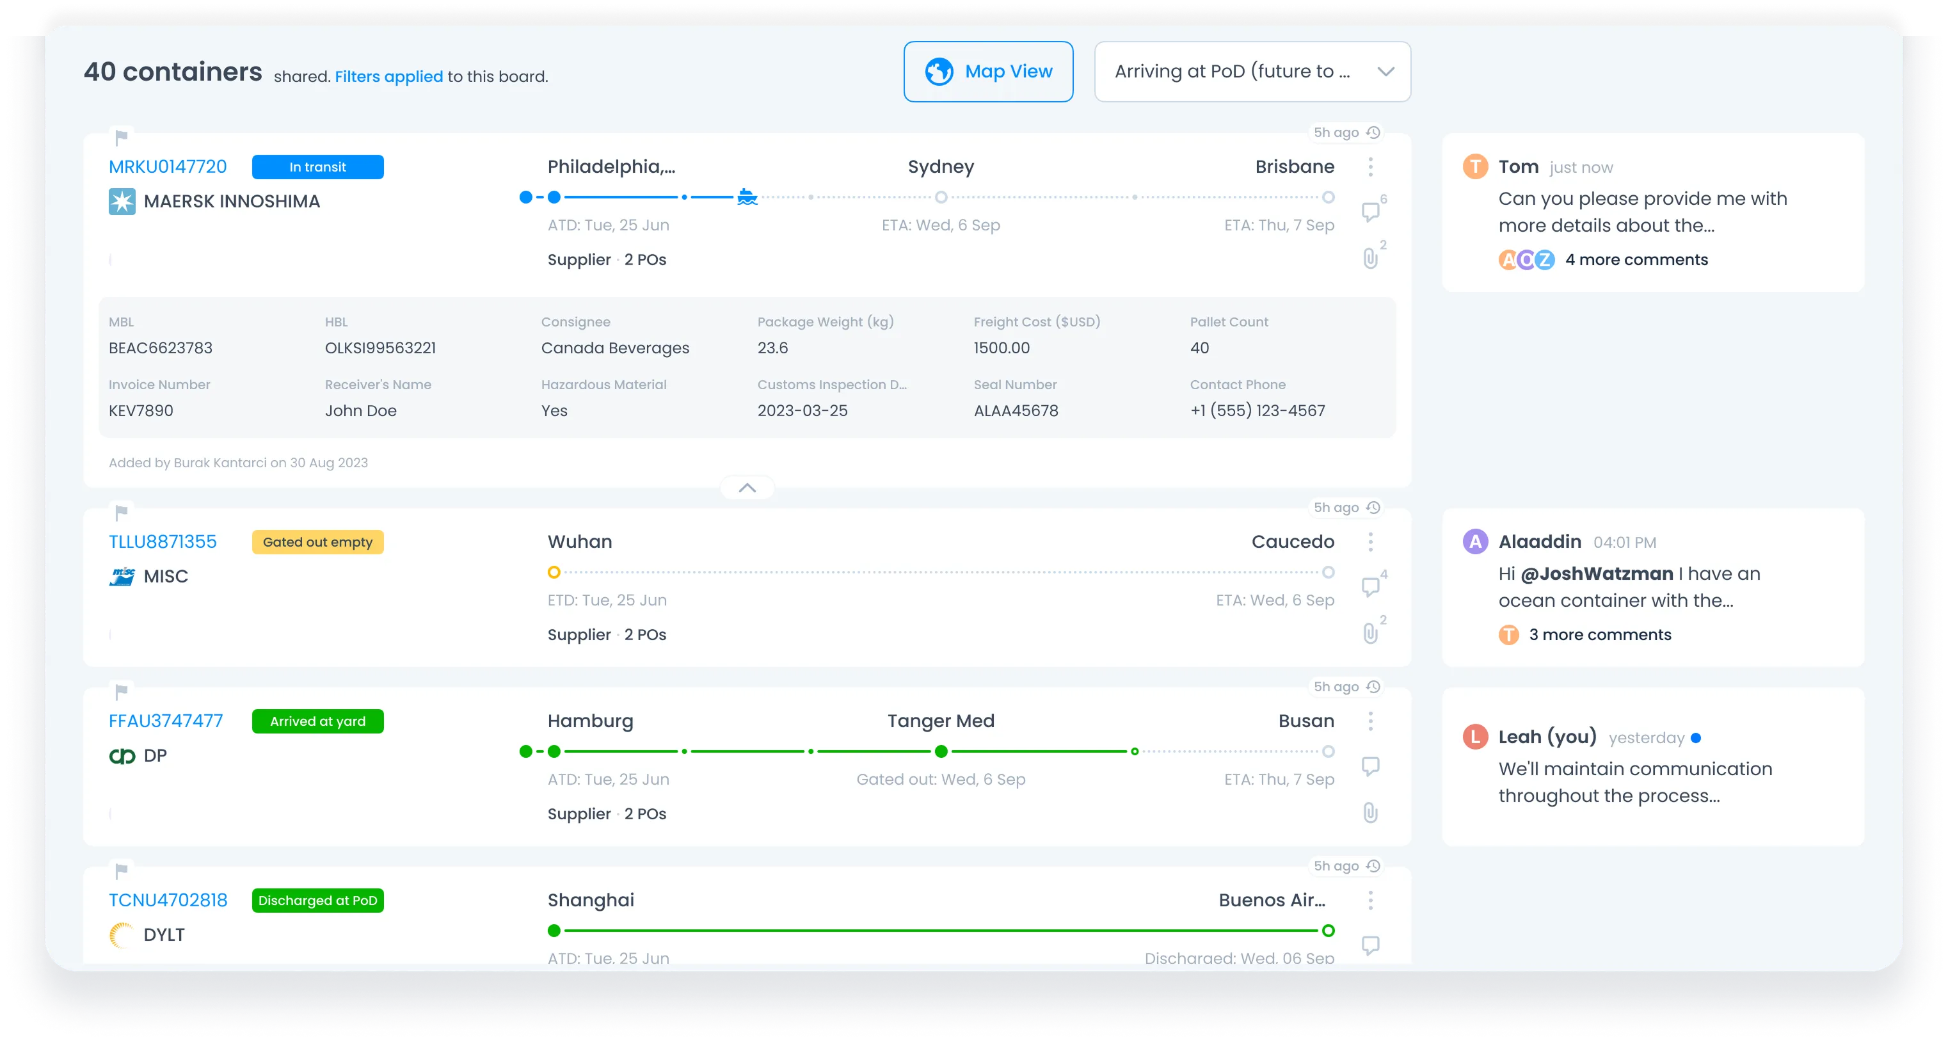The image size is (1948, 1042).
Task: Open comments icon for TLLU8871355
Action: pyautogui.click(x=1369, y=587)
